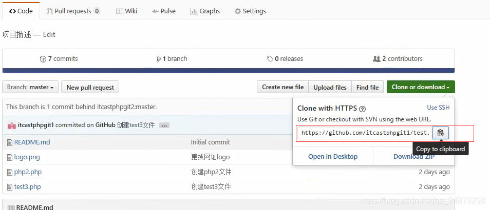Open the Graphs tab
Image resolution: width=490 pixels, height=210 pixels.
point(205,11)
